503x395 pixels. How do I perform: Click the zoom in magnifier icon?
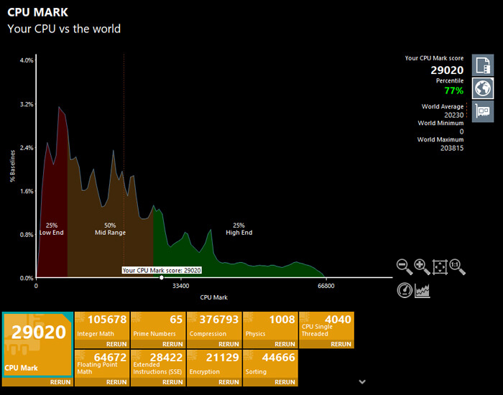click(x=422, y=267)
